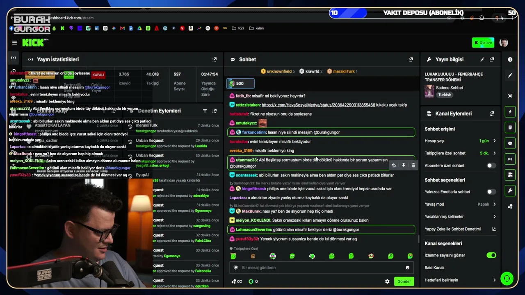Click the Raid Kanalı option
The image size is (525, 295).
[x=434, y=268]
